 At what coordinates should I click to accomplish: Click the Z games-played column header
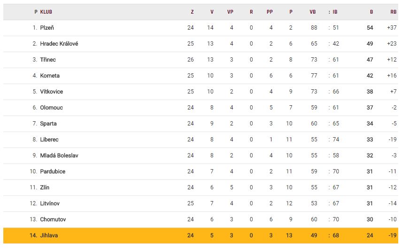pyautogui.click(x=192, y=12)
